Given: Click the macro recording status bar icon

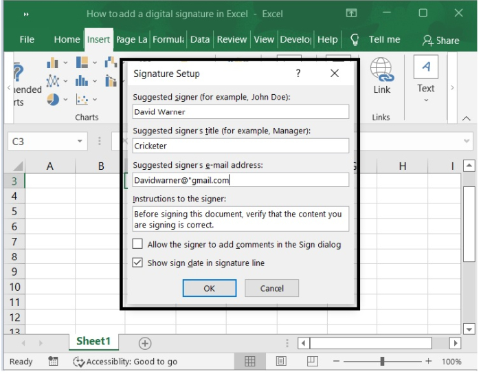Looking at the screenshot, I should click(53, 361).
